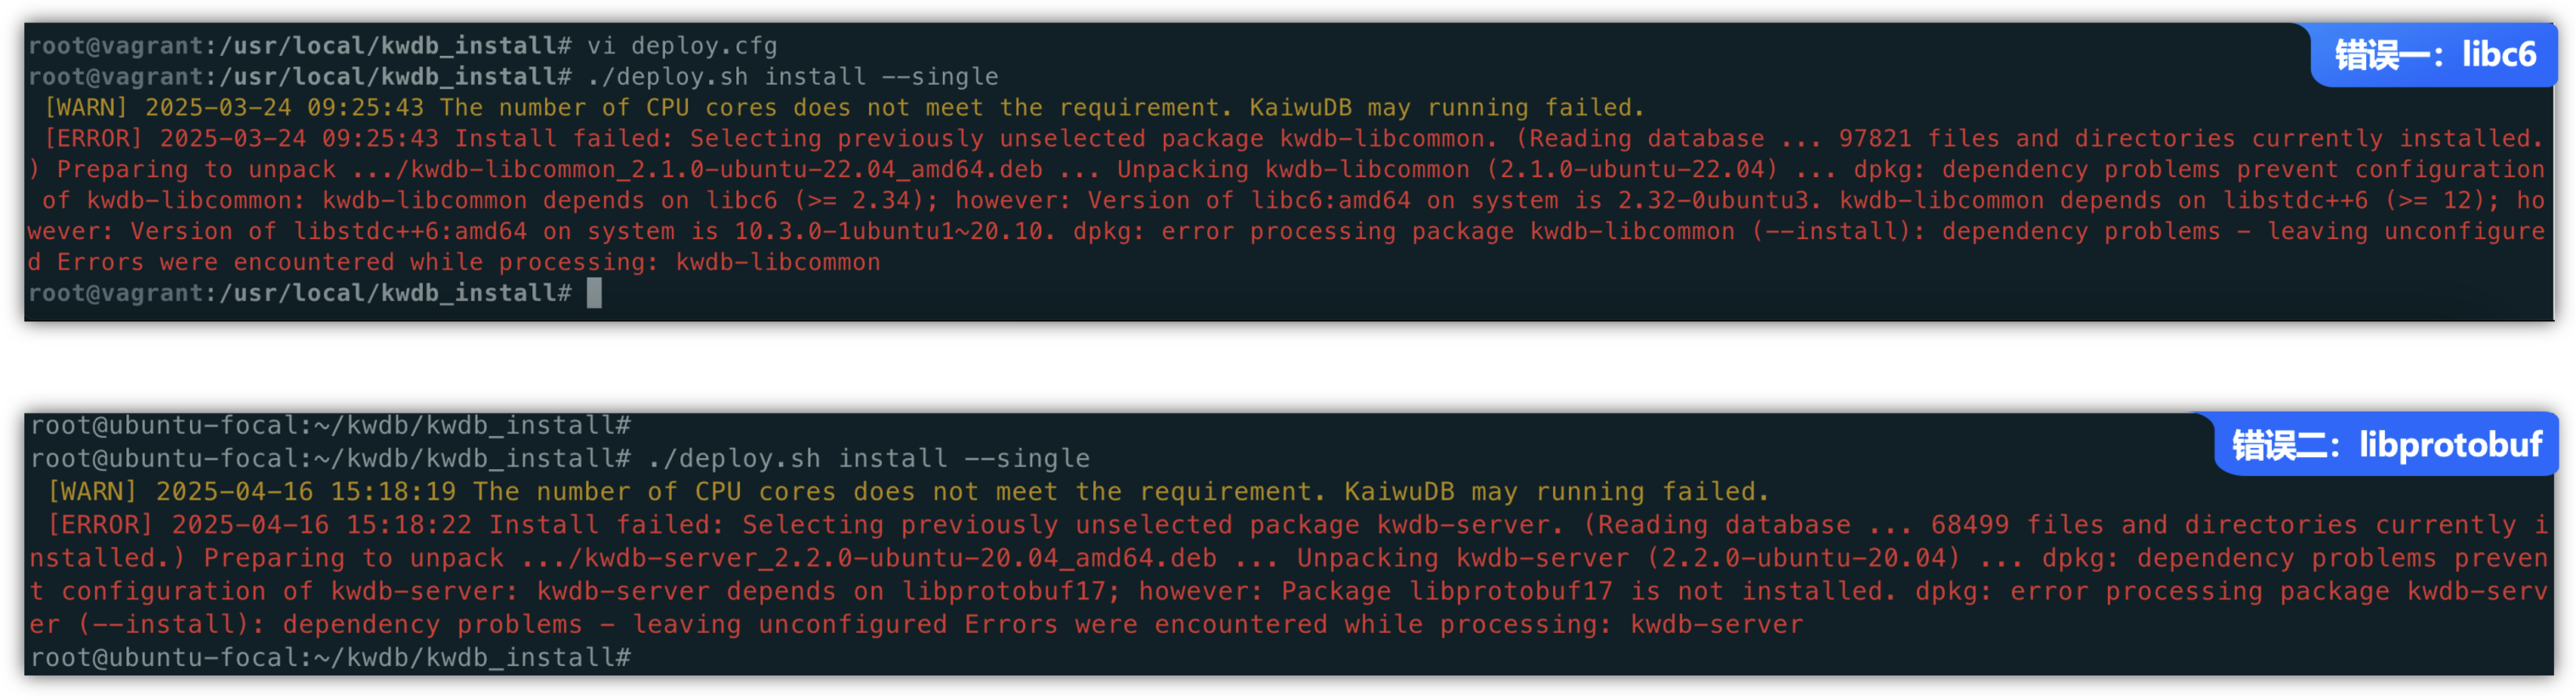The width and height of the screenshot is (2576, 700).
Task: Click 'kwdb-libcommon_2.1.0-ubuntu-22.04_amd64.deb' filename
Action: (726, 170)
